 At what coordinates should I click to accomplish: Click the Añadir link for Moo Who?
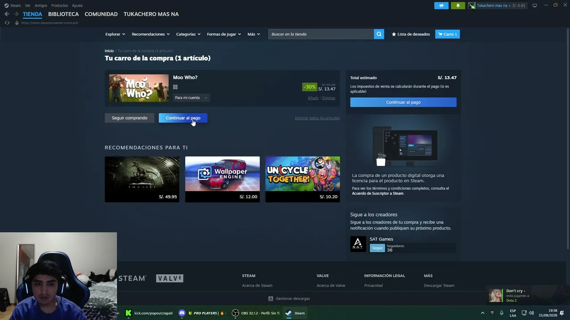pos(313,98)
